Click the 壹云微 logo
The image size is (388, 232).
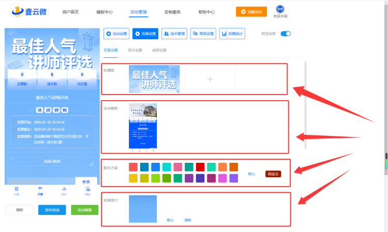click(x=29, y=11)
